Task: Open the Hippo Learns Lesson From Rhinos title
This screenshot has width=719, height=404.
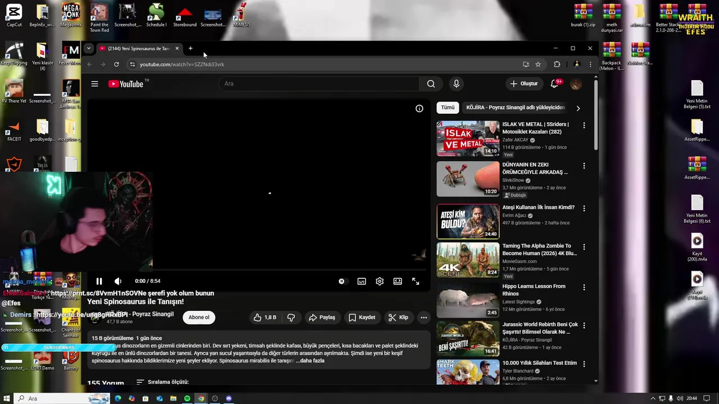Action: (534, 290)
